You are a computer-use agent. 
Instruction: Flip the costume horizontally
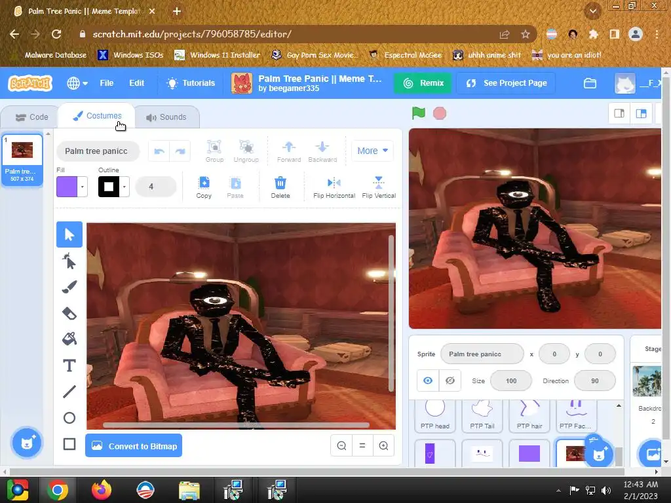click(334, 187)
